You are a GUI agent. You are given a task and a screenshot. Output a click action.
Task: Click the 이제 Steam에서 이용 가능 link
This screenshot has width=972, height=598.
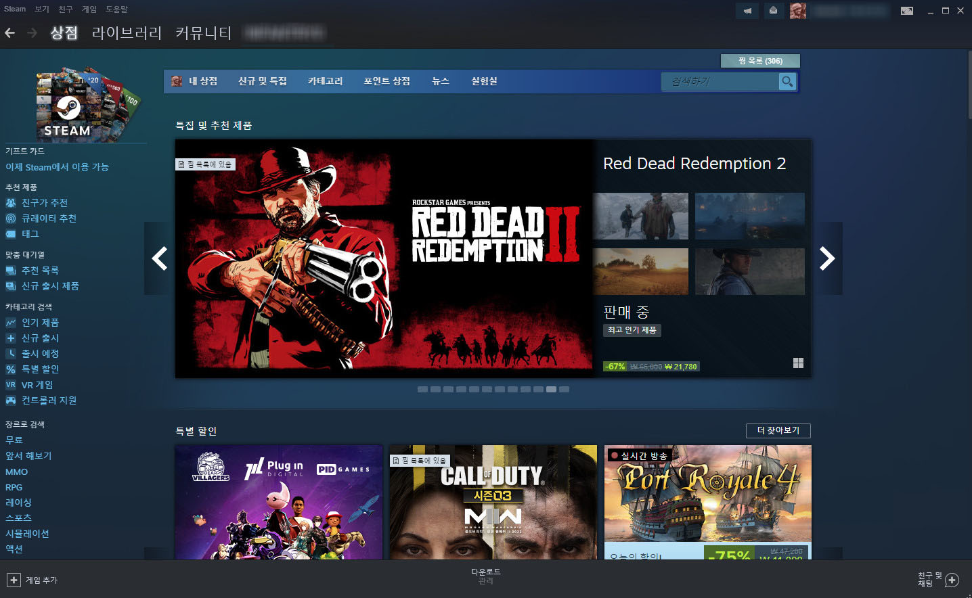tap(58, 167)
